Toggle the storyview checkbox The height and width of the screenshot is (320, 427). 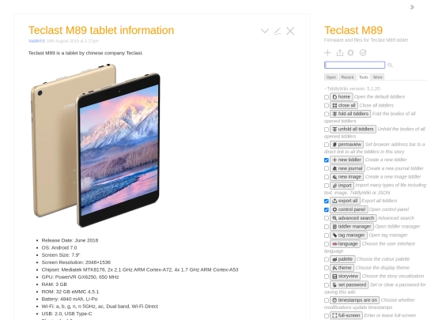point(327,277)
